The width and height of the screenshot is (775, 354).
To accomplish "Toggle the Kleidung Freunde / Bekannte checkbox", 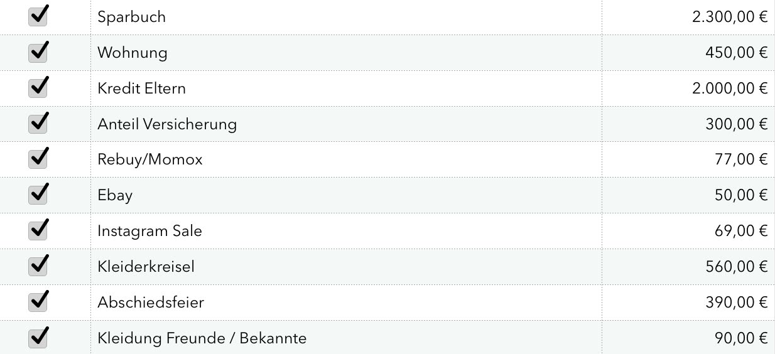I will pyautogui.click(x=38, y=338).
